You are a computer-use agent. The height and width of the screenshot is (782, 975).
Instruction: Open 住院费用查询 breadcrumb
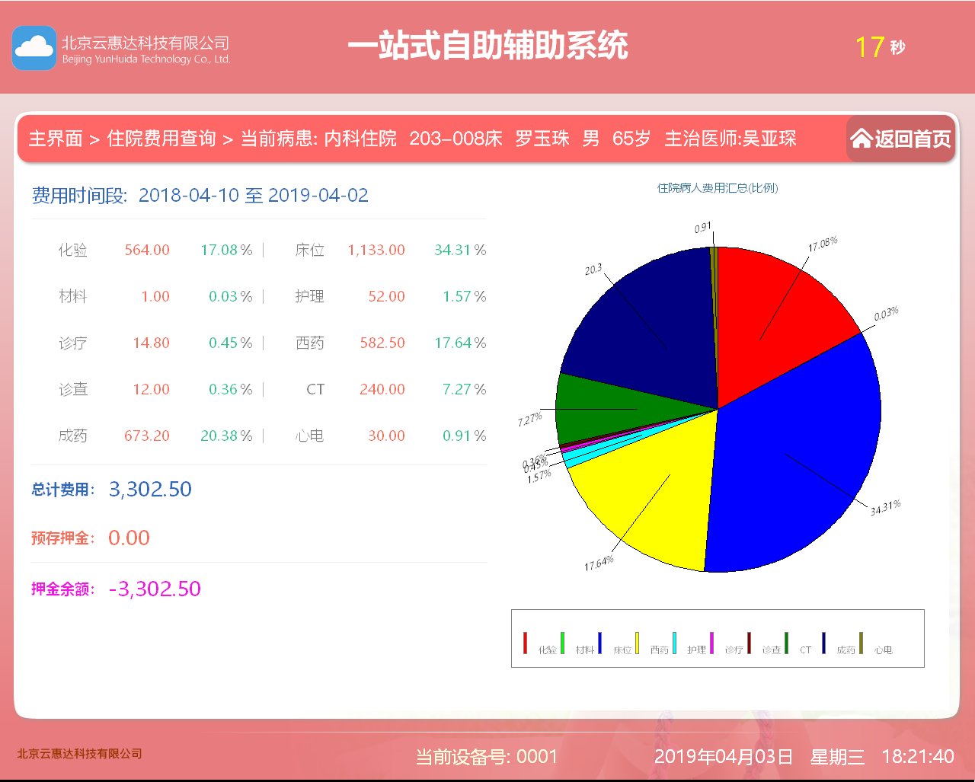click(161, 139)
